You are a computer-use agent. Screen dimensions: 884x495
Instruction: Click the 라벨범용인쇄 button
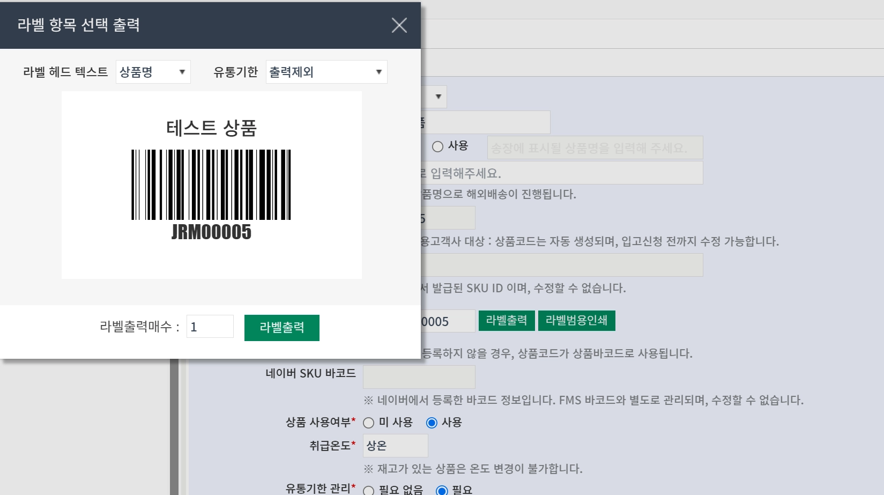576,321
